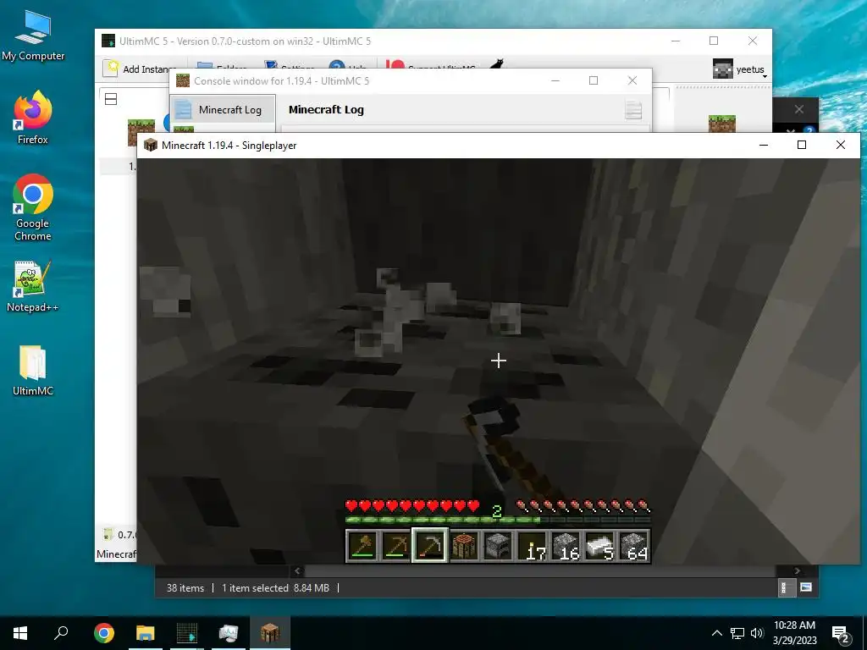The height and width of the screenshot is (650, 867).
Task: Select the cobblestone stack of 16
Action: [x=566, y=546]
